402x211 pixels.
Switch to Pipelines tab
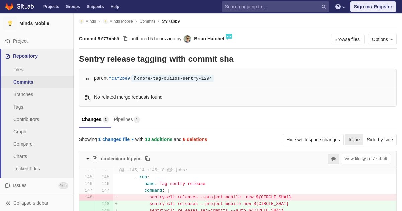point(127,119)
